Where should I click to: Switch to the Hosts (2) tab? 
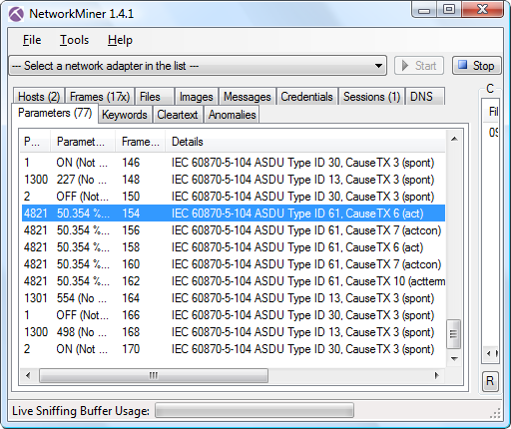(39, 97)
